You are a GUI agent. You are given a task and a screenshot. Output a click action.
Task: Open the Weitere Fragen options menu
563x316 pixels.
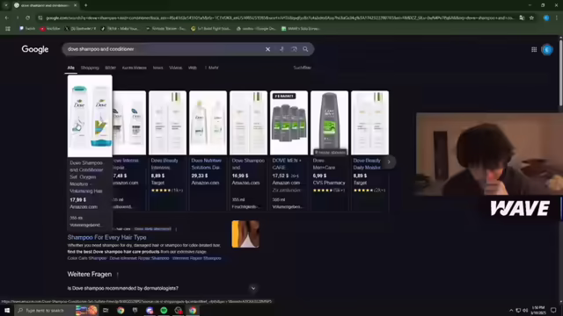(x=117, y=275)
